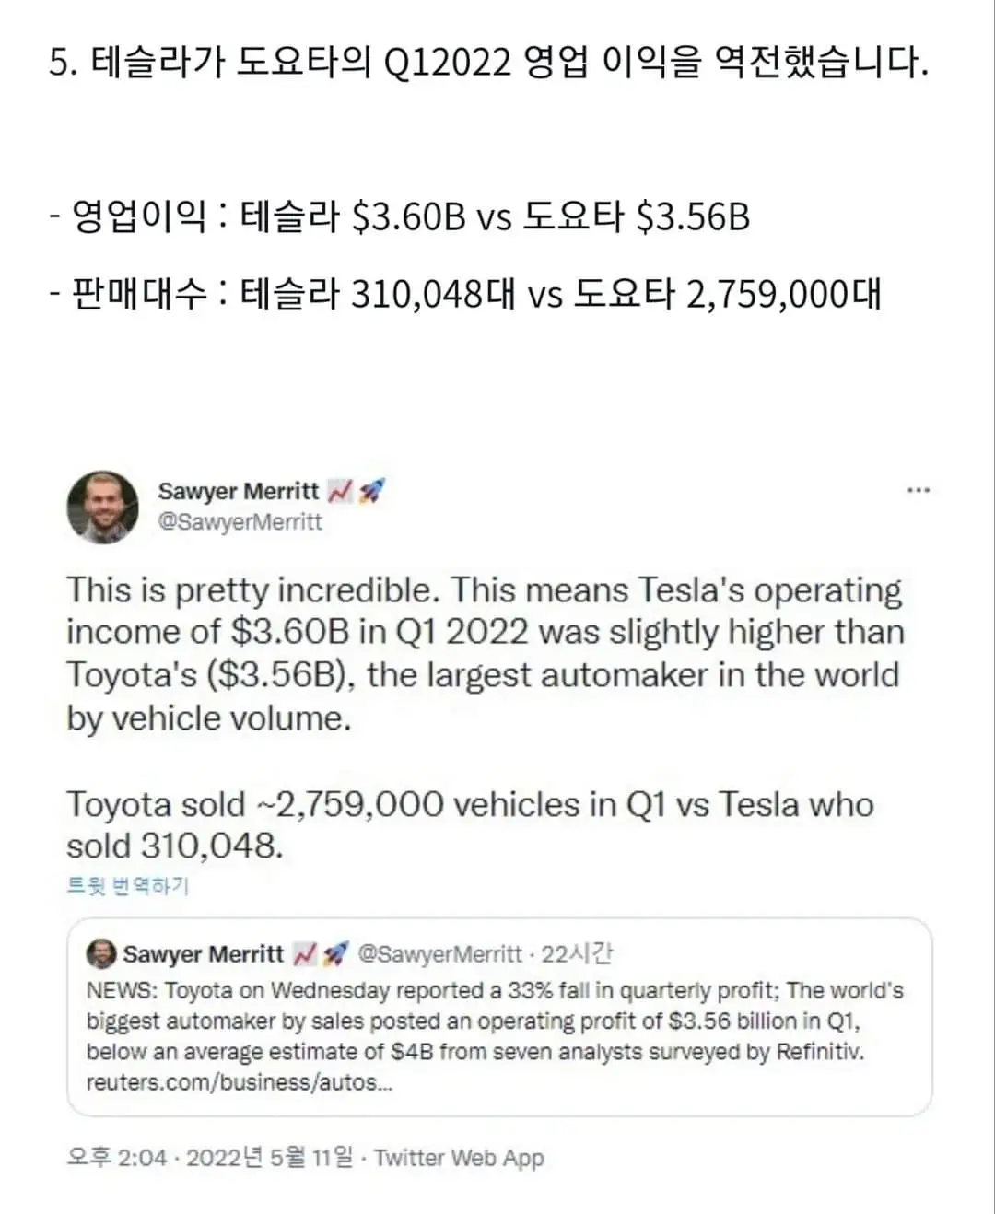This screenshot has width=995, height=1214.
Task: Translate the tweet via 트윗 번역하기
Action: pyautogui.click(x=128, y=886)
